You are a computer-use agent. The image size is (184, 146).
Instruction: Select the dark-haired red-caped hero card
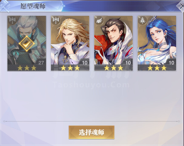click(x=113, y=43)
